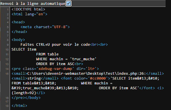Click the '</html>' closing tag

pyautogui.click(x=19, y=106)
